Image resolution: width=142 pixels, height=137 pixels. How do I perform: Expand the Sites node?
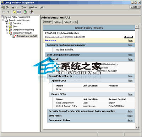pos(7,26)
